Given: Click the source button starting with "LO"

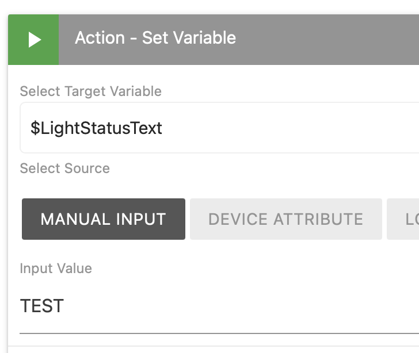Looking at the screenshot, I should click(404, 219).
